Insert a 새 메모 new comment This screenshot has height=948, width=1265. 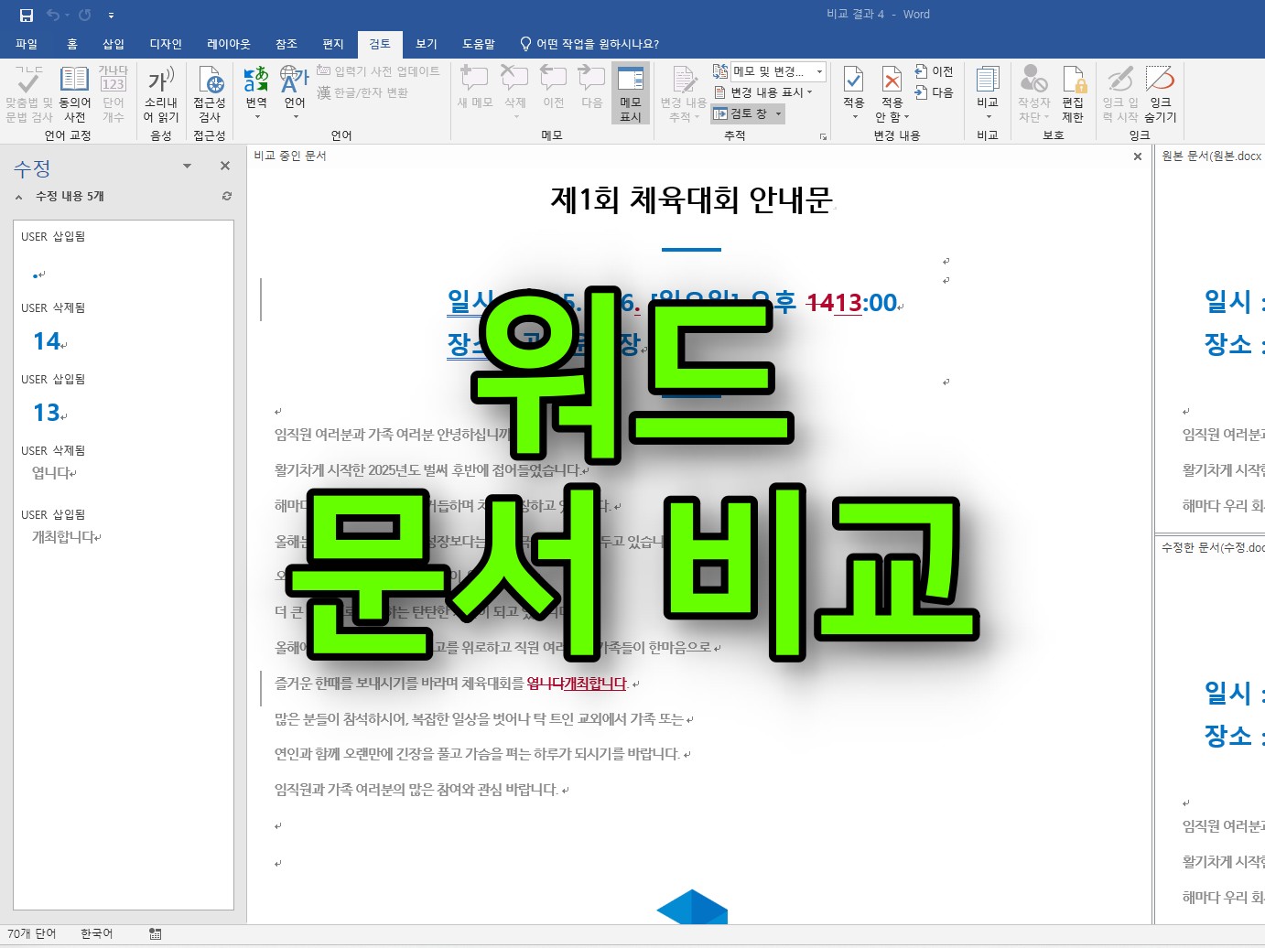click(x=474, y=92)
